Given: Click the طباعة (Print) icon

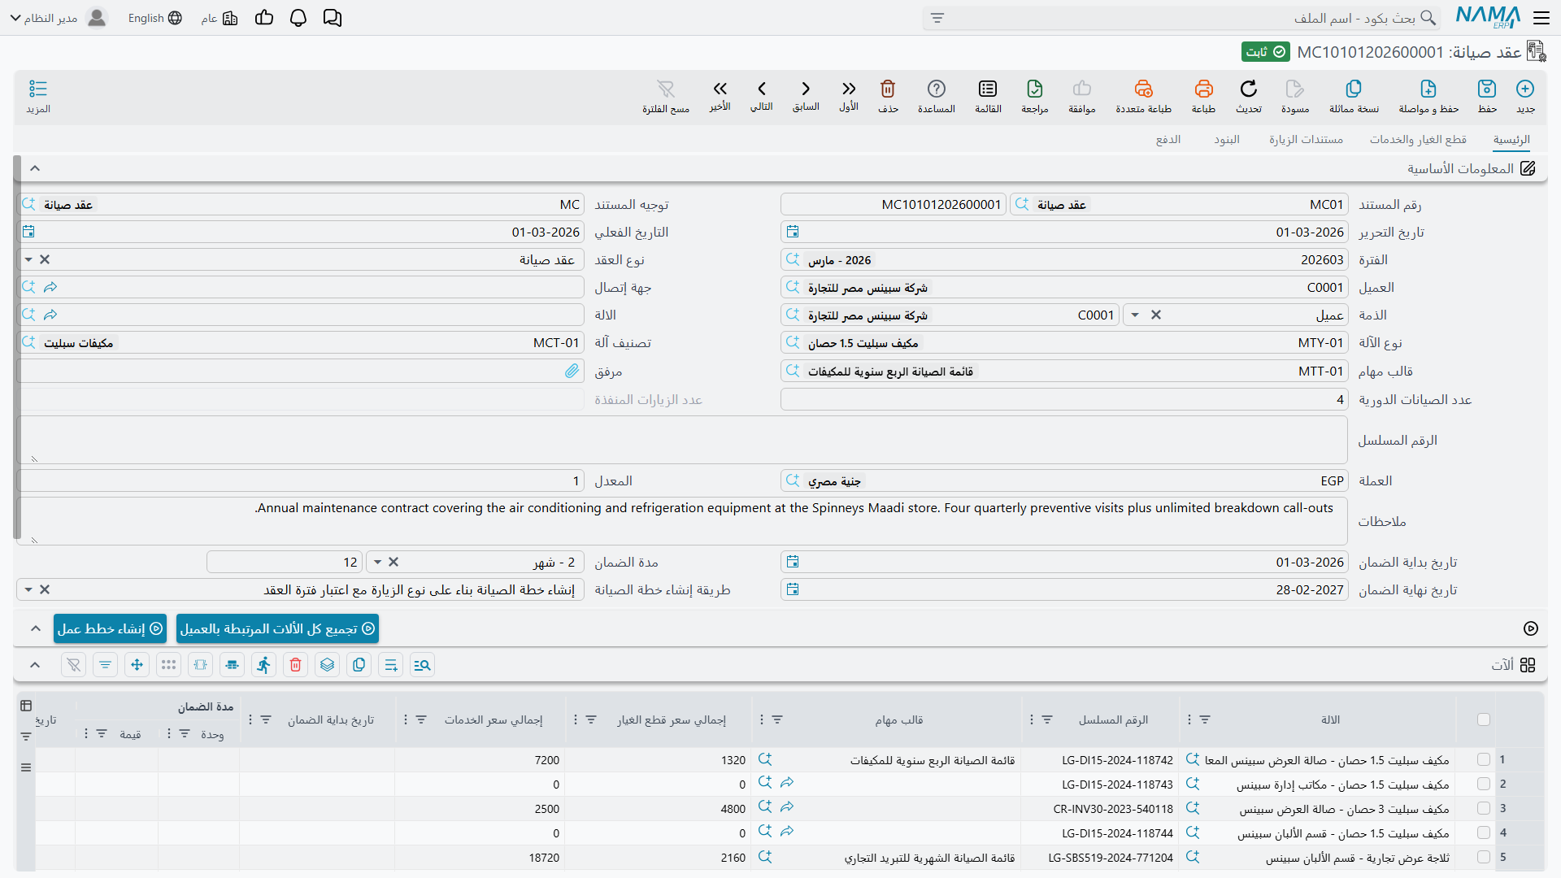Looking at the screenshot, I should click(x=1203, y=89).
